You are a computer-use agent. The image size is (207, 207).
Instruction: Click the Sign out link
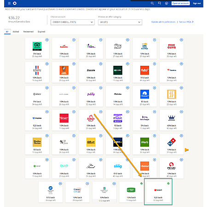(197, 3)
